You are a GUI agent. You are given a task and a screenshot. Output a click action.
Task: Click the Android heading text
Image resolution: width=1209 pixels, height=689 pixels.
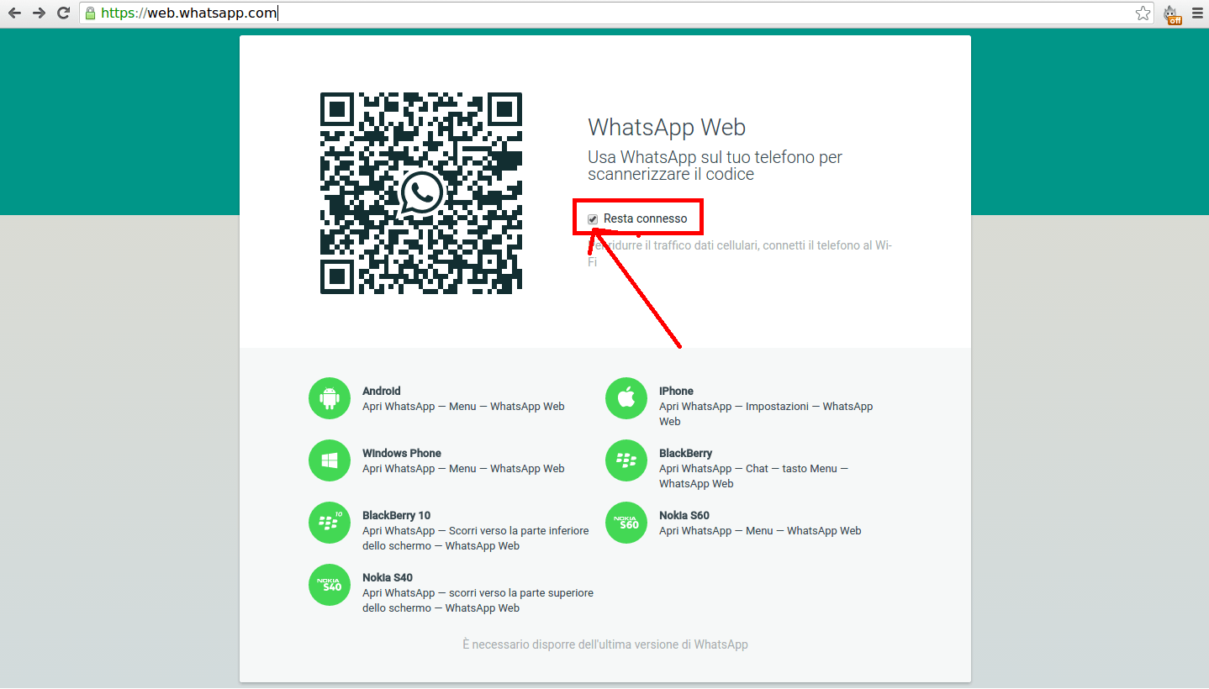click(x=382, y=391)
